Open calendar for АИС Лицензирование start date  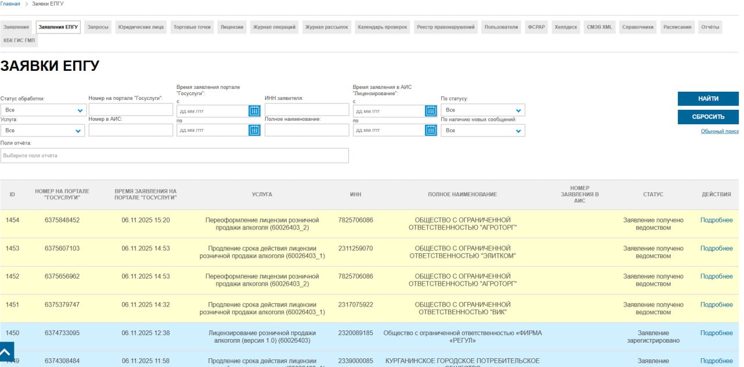coord(430,110)
